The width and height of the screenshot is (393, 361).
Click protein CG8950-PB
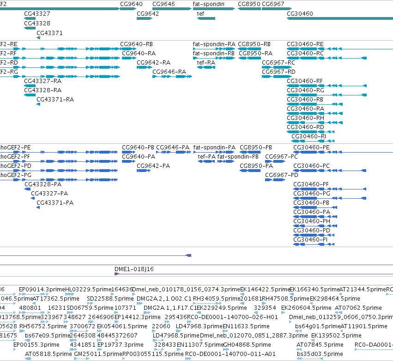click(256, 148)
